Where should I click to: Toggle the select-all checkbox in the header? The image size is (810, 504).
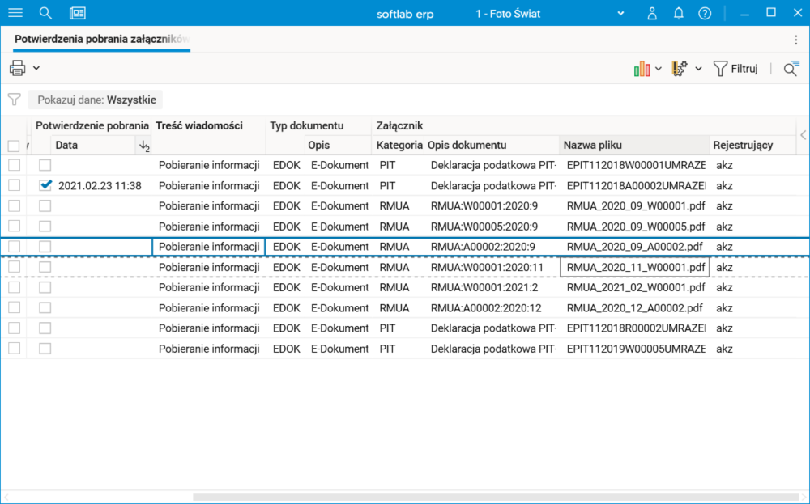click(14, 146)
